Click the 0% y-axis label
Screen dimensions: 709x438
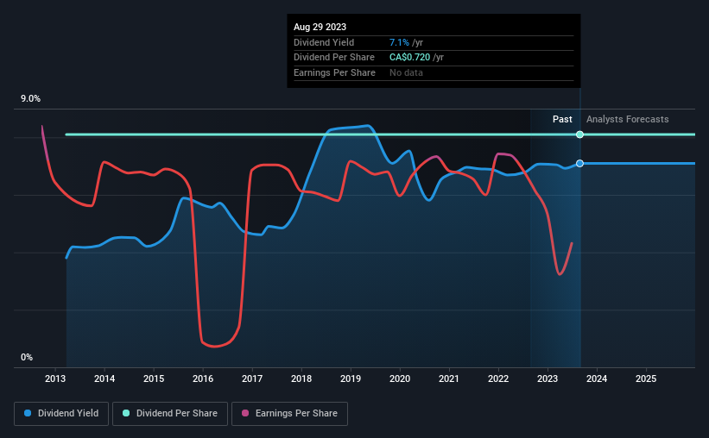coord(27,357)
